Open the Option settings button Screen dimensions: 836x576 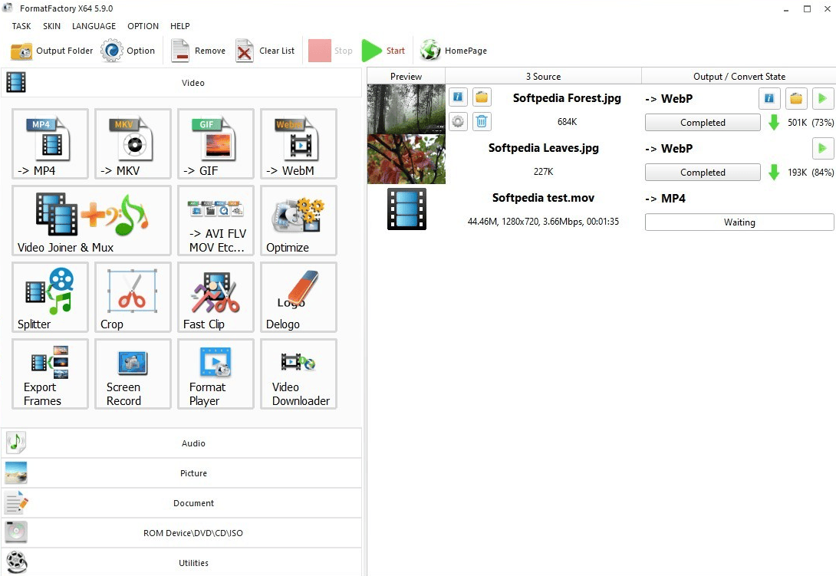(x=128, y=51)
